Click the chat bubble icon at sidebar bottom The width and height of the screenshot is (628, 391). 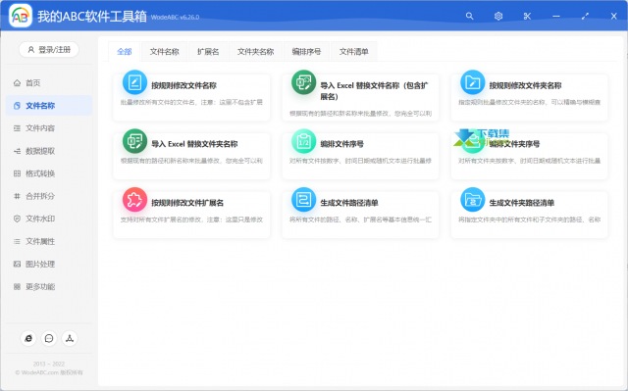[49, 338]
